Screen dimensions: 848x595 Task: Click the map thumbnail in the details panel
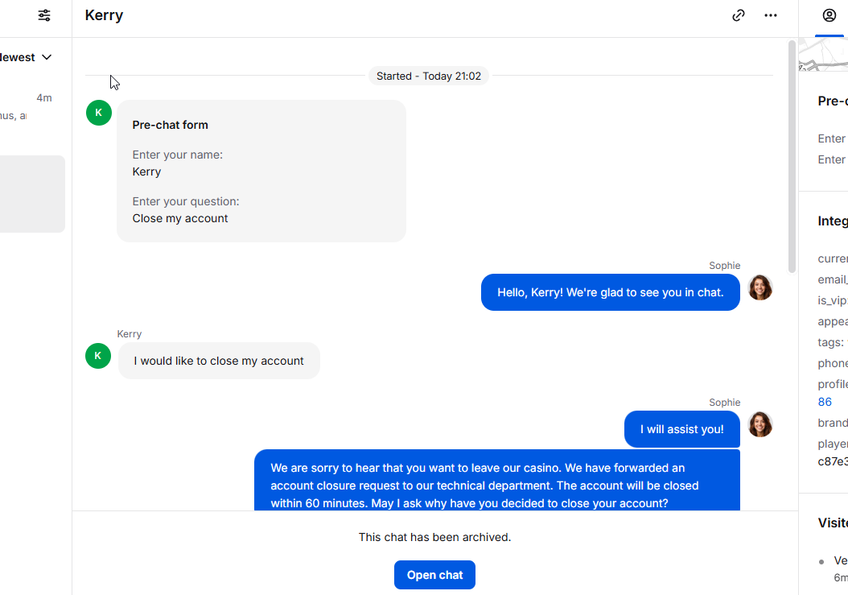point(823,55)
